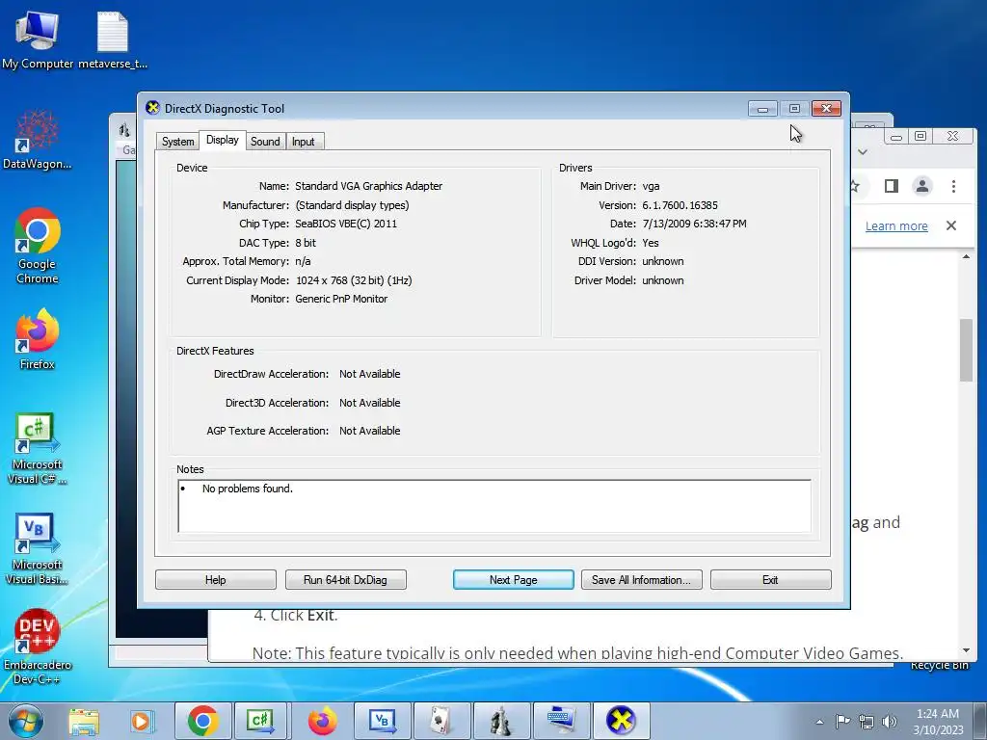Switch to Chrome in the taskbar
987x740 pixels.
(202, 721)
